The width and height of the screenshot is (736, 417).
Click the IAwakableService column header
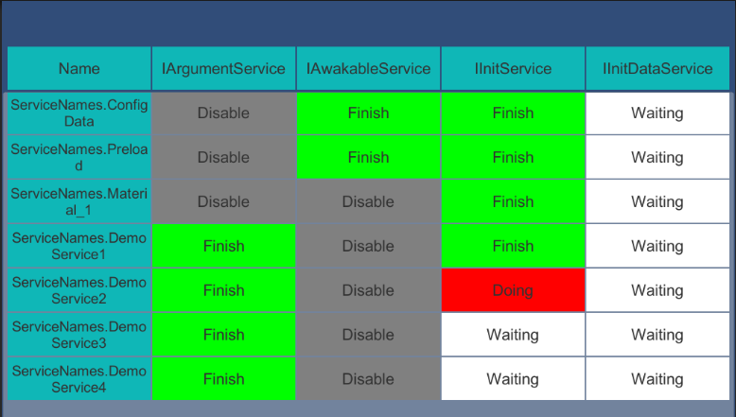[x=368, y=68]
